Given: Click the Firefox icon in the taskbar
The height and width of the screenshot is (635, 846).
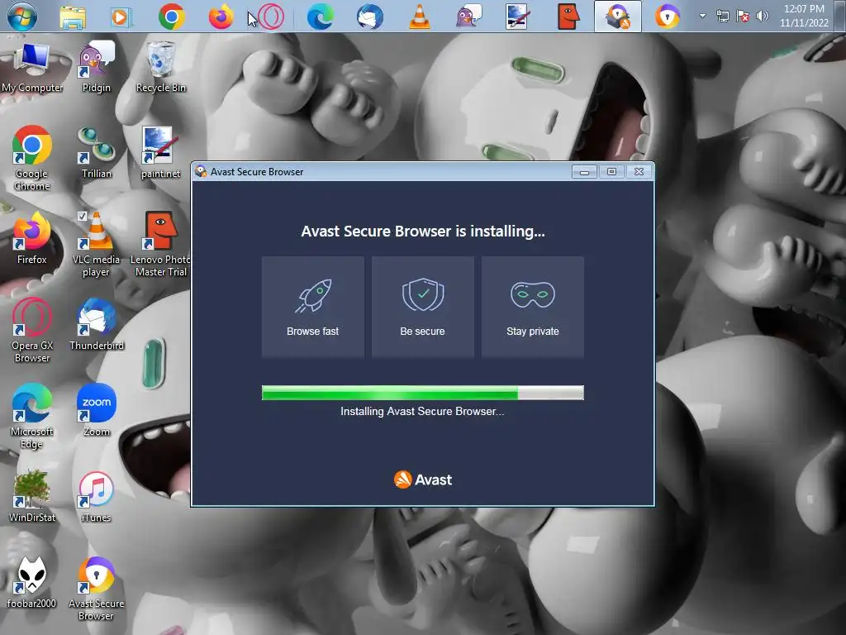Looking at the screenshot, I should 221,17.
